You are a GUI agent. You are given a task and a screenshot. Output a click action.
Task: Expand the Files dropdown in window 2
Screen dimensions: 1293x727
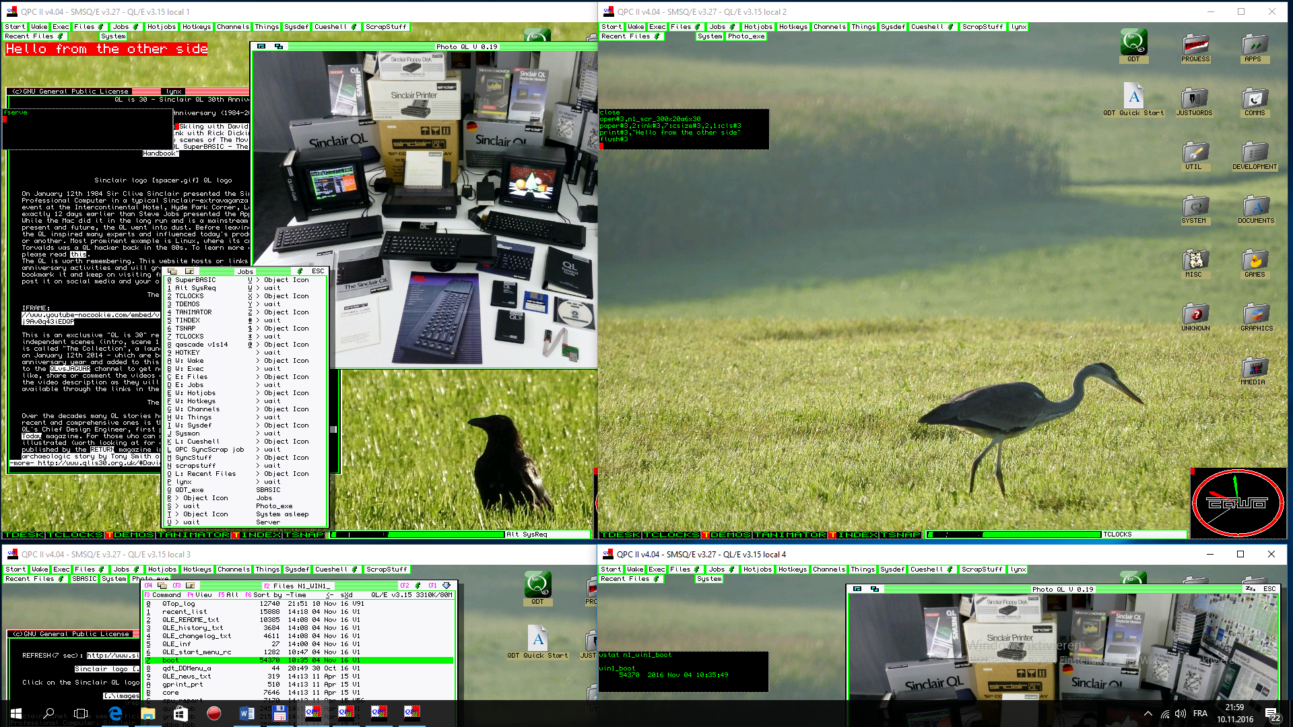tap(697, 27)
